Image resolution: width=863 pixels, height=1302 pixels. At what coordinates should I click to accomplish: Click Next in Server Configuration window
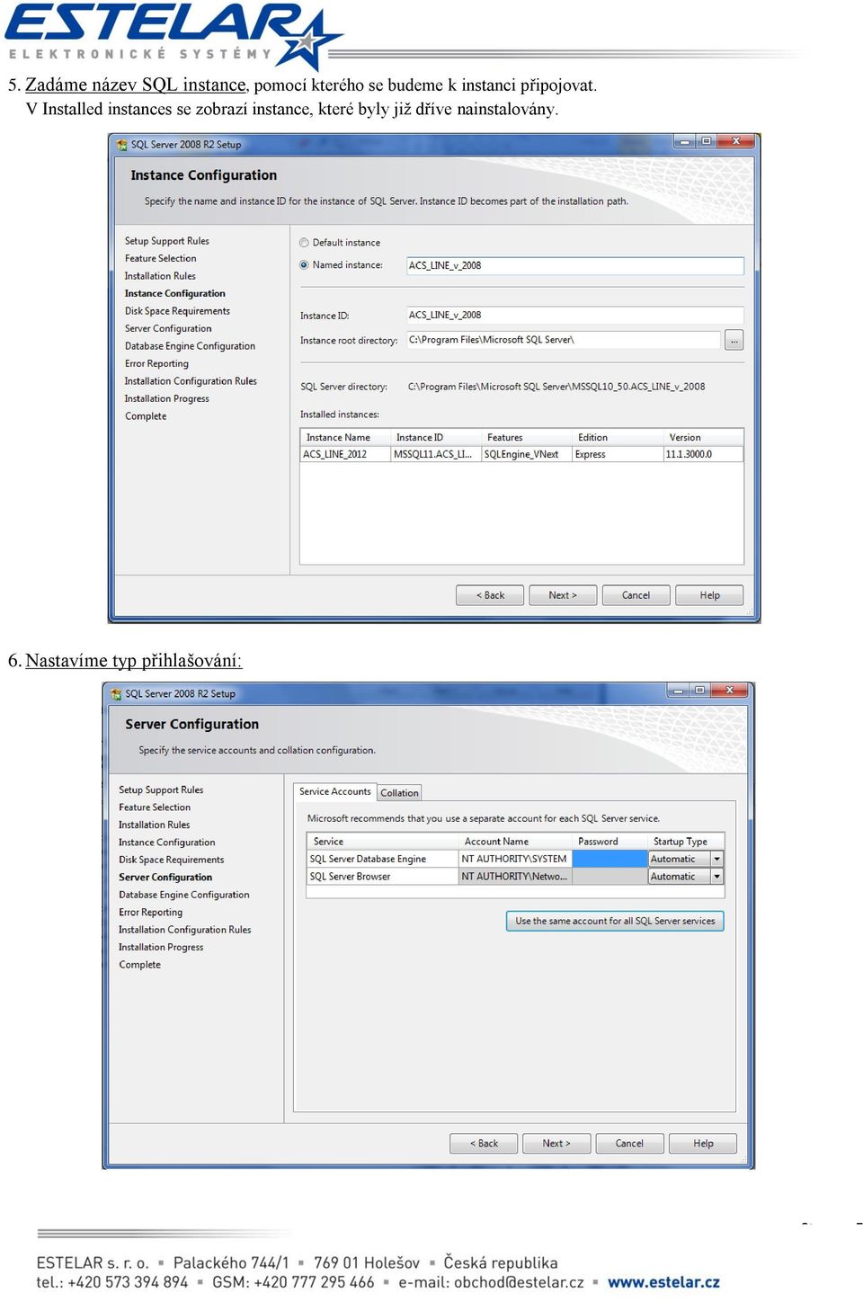click(556, 1144)
